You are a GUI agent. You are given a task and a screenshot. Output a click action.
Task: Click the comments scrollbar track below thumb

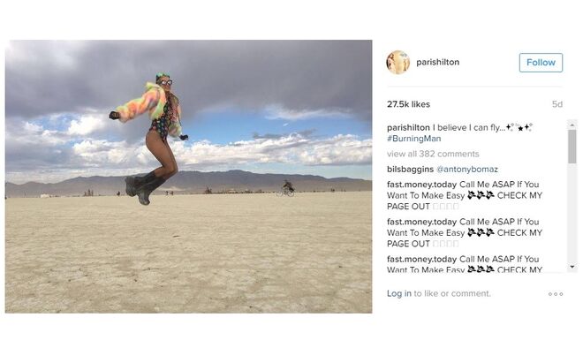pos(572,213)
